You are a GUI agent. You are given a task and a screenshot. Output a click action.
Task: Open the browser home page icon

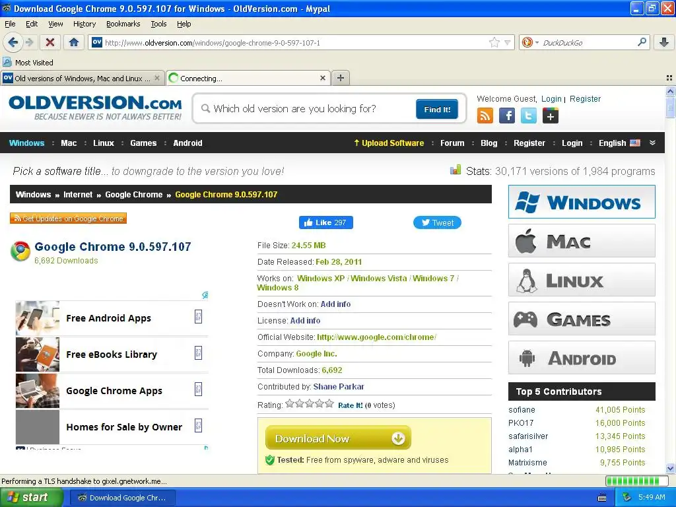(74, 42)
